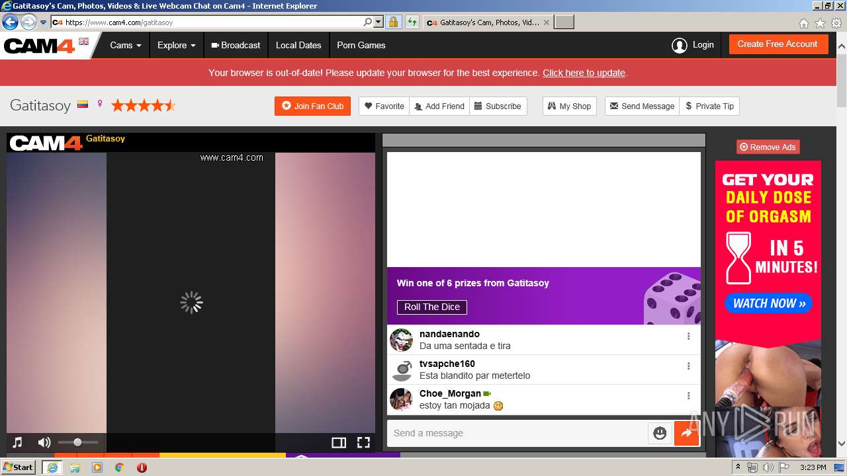Click Create Free Account button
Viewport: 847px width, 476px height.
[x=778, y=44]
